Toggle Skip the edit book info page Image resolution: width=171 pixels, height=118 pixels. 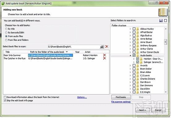click(5, 100)
